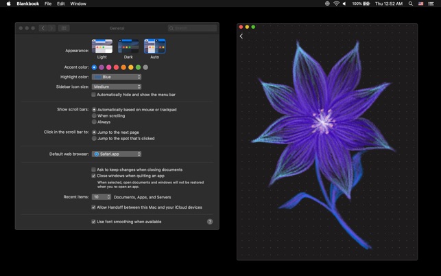Select the 'When scrolling' scroll bar option
The width and height of the screenshot is (441, 276).
[95, 116]
